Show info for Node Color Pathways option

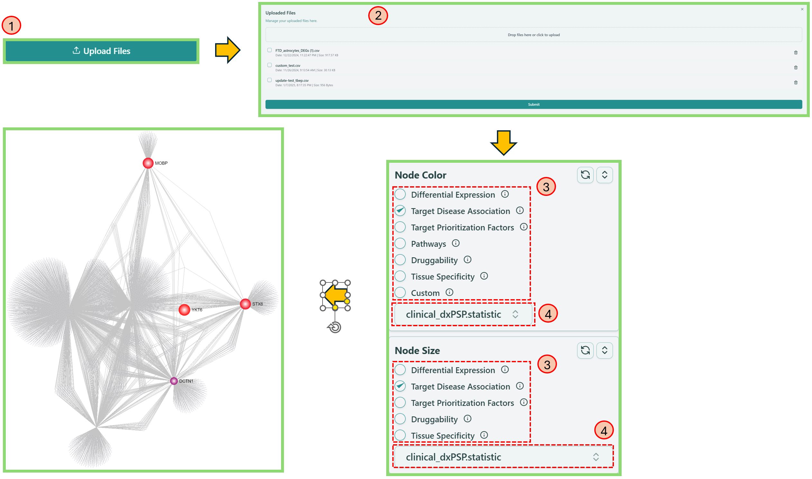(455, 244)
